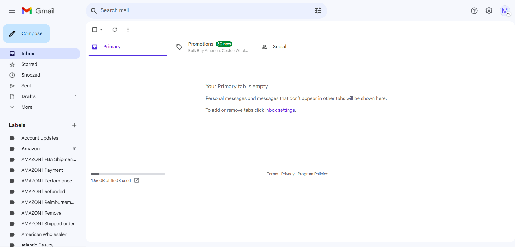Image resolution: width=515 pixels, height=247 pixels.
Task: Open the AMAZON | Shipped order label
Action: click(40, 224)
